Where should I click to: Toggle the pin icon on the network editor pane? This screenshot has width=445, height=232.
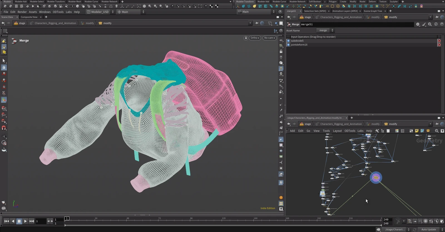click(437, 124)
